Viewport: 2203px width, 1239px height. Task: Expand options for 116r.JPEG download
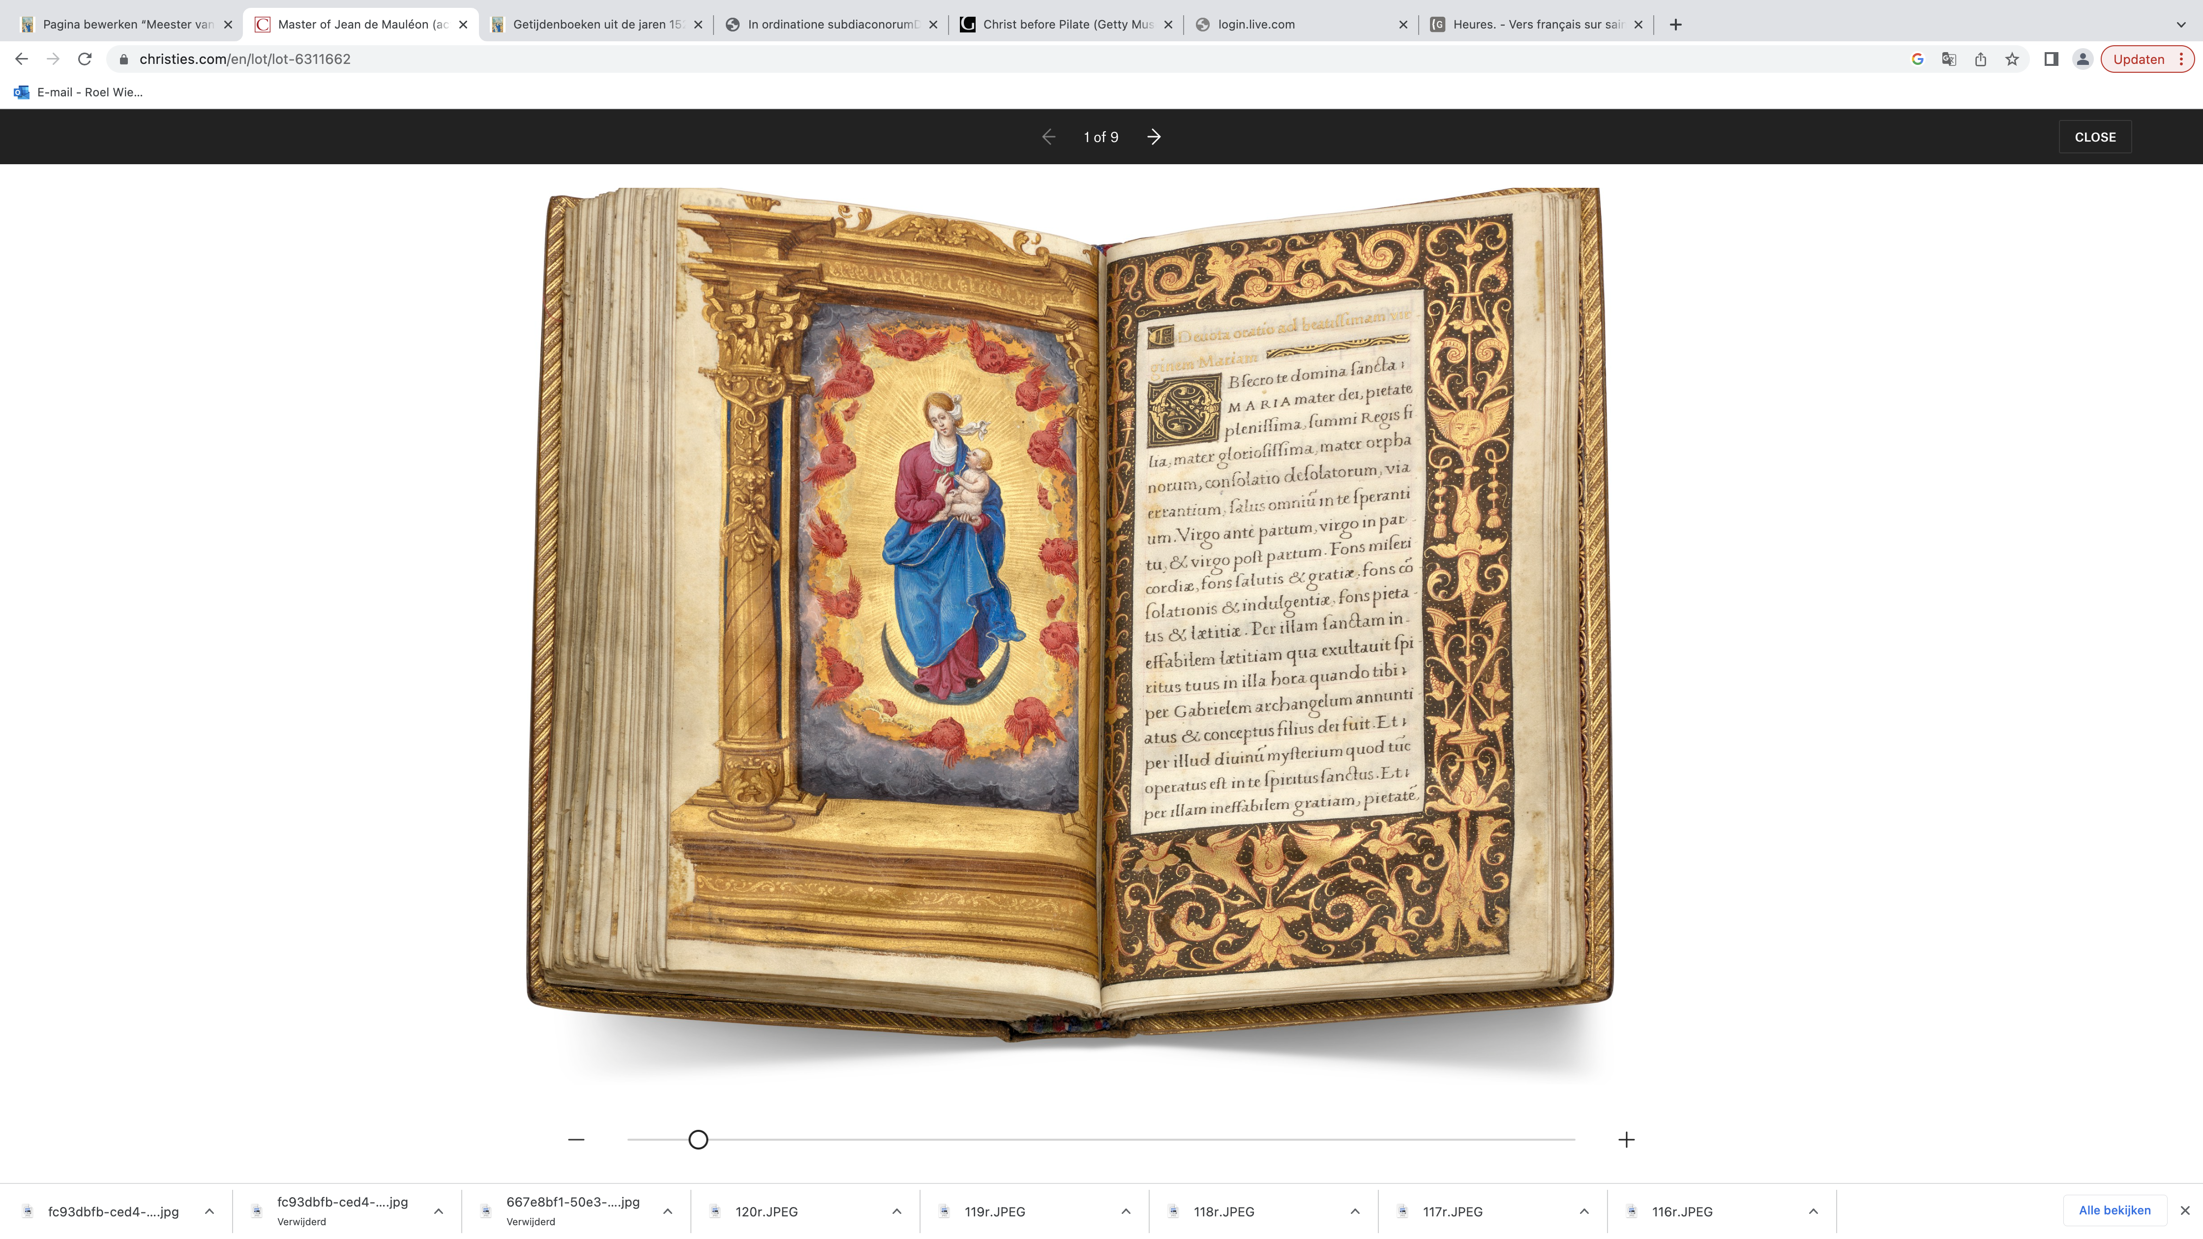coord(1814,1211)
